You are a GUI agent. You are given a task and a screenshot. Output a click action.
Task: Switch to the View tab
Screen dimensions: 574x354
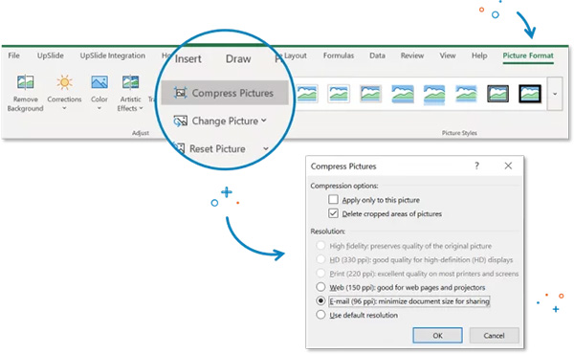click(x=448, y=55)
